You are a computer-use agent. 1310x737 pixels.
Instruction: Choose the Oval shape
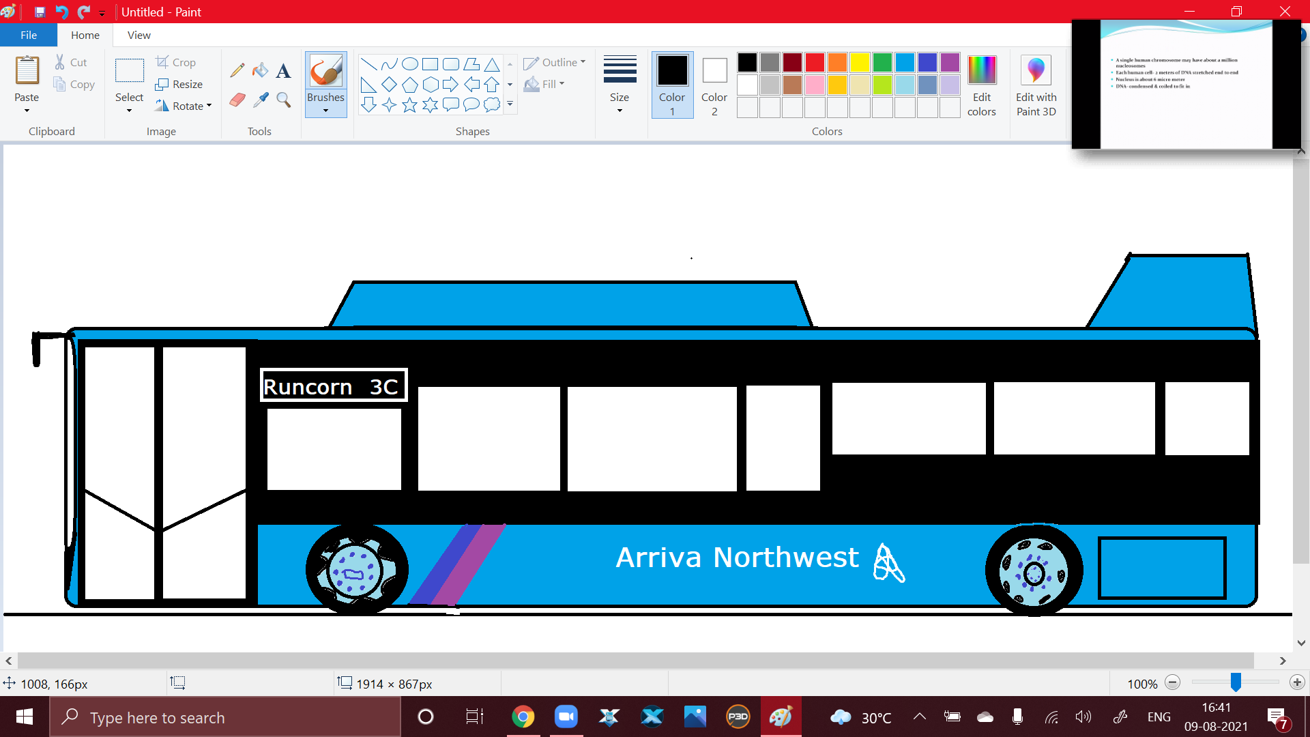pos(409,64)
